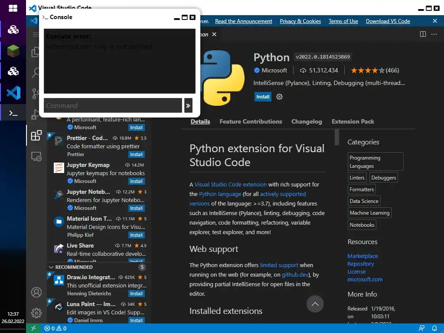
Task: Click the Jupyter Keymap extension icon
Action: [59, 168]
